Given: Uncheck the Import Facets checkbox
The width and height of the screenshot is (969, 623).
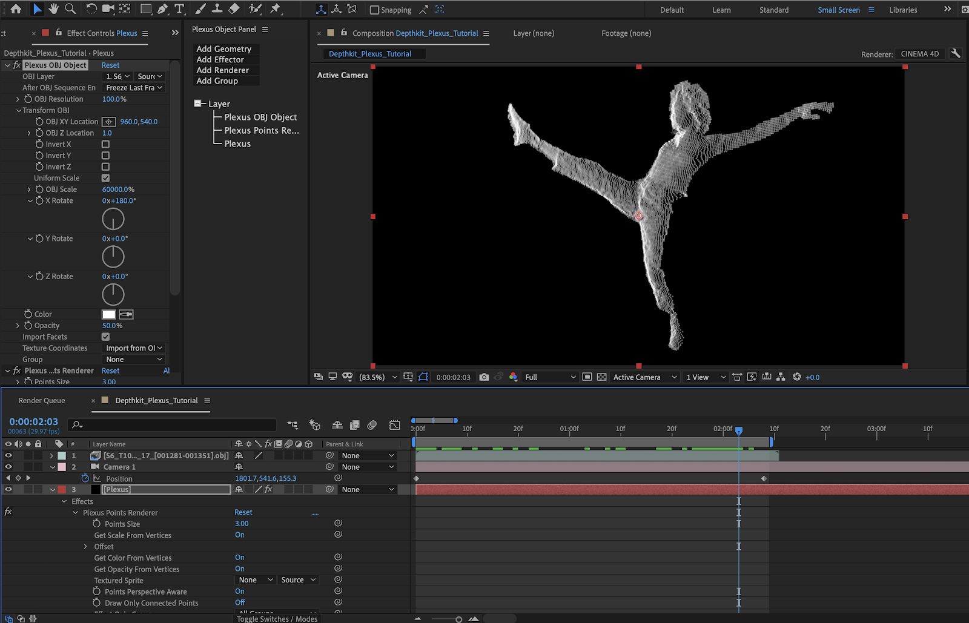Looking at the screenshot, I should (105, 337).
